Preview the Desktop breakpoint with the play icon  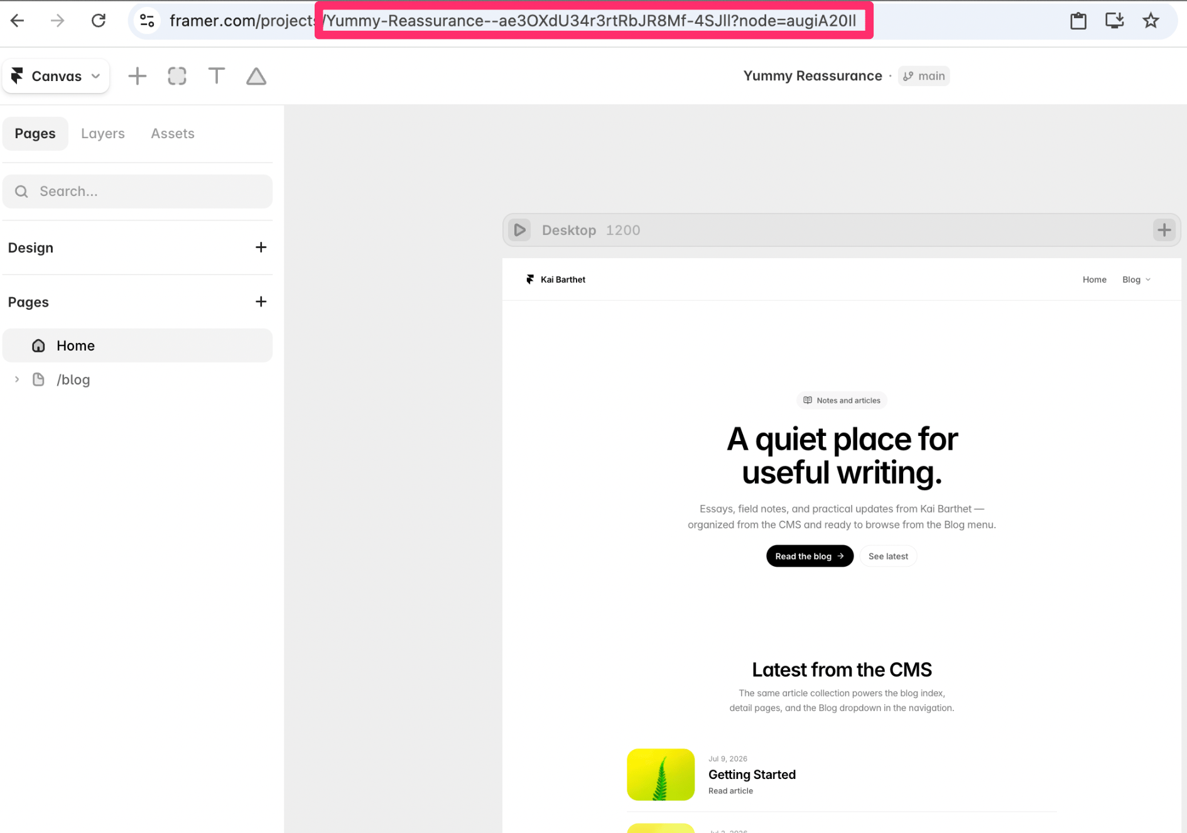tap(520, 230)
